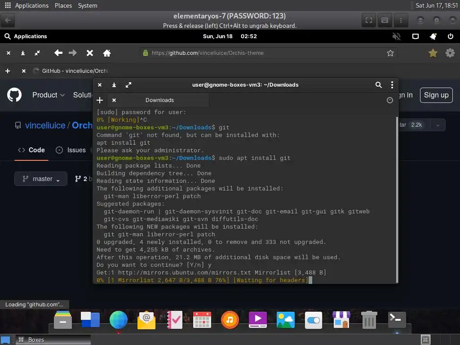The image size is (460, 345).
Task: Open AppCenter from the dock
Action: [x=341, y=320]
